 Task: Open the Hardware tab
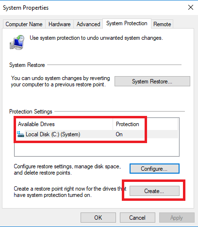[59, 24]
